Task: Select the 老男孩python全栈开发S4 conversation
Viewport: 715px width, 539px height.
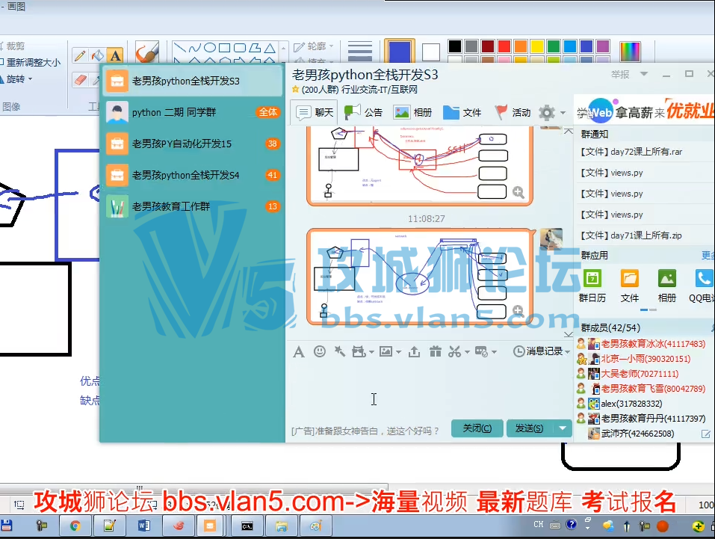Action: click(193, 175)
